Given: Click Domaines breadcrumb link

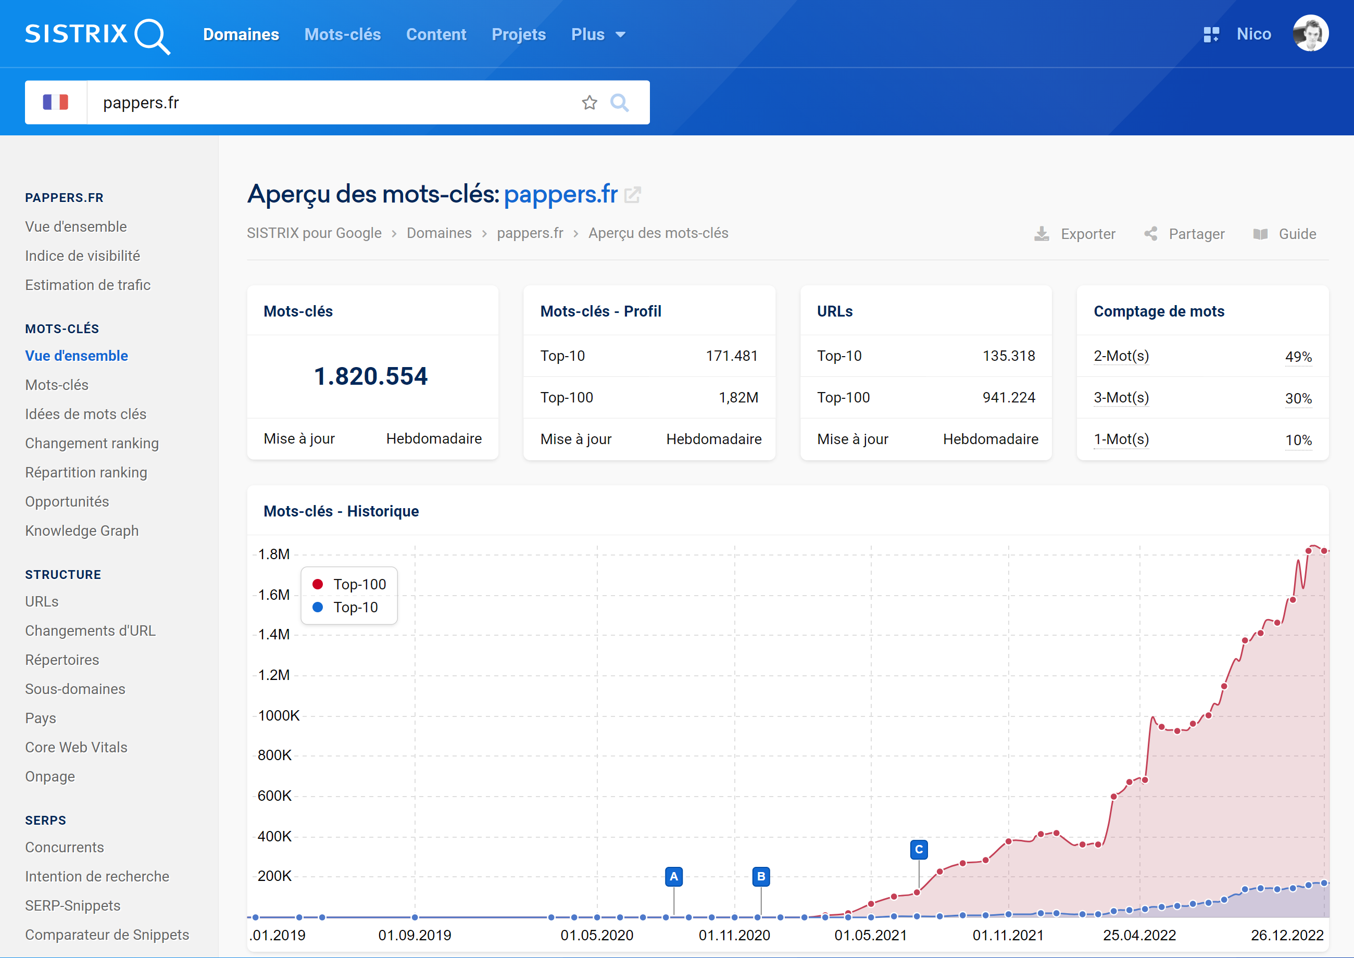Looking at the screenshot, I should pyautogui.click(x=440, y=234).
